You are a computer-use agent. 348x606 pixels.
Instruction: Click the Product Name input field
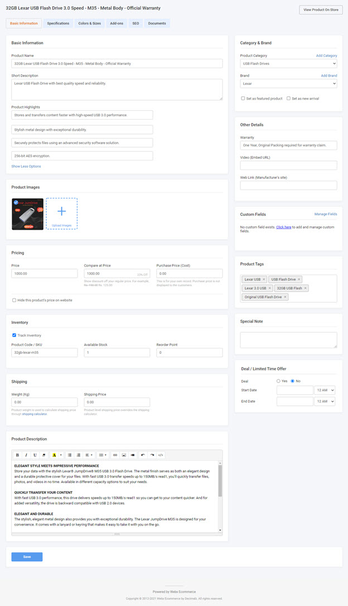(117, 64)
